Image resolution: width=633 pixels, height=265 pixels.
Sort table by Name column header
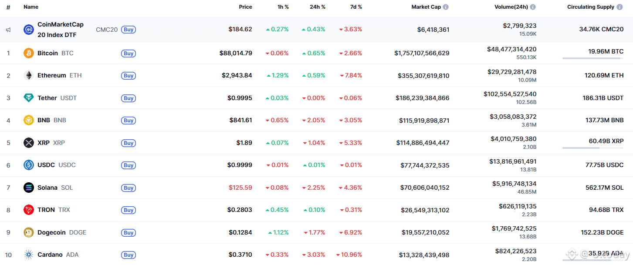[x=31, y=7]
